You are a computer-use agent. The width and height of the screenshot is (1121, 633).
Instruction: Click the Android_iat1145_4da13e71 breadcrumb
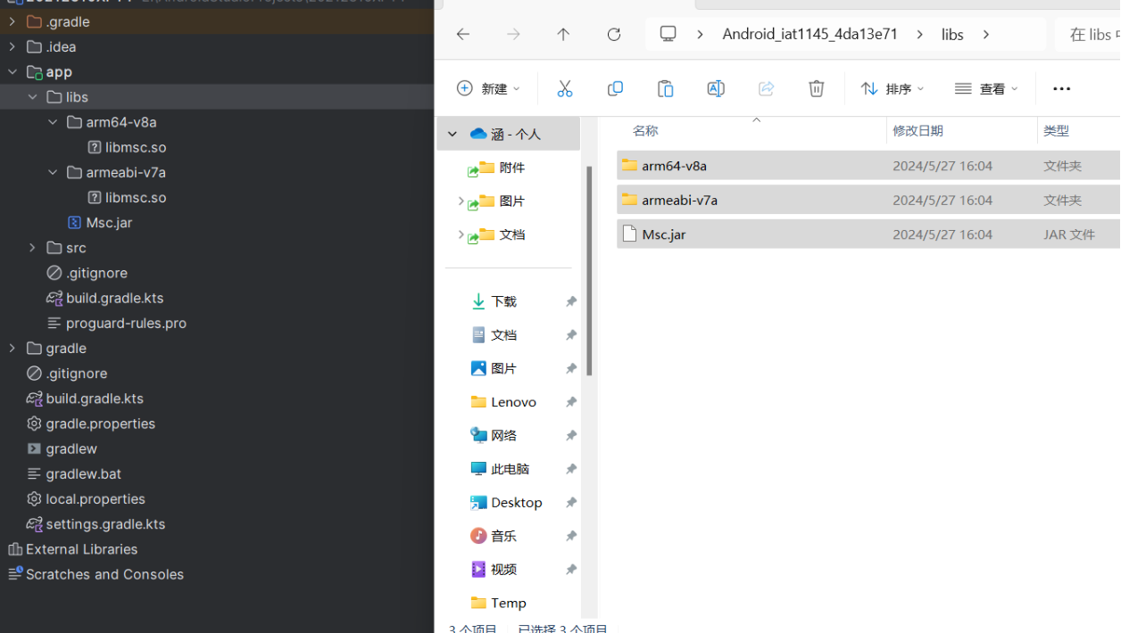810,34
